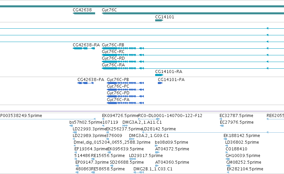This screenshot has width=284, height=174.
Task: Click the DMG2B.1_1.C03.C1 label
Action: (x=153, y=169)
